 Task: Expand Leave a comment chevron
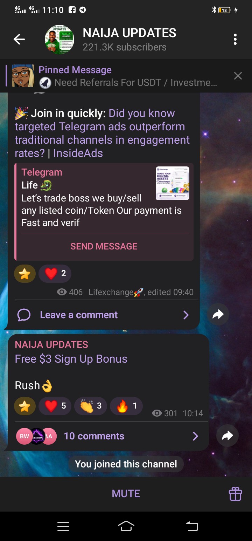[x=186, y=315]
